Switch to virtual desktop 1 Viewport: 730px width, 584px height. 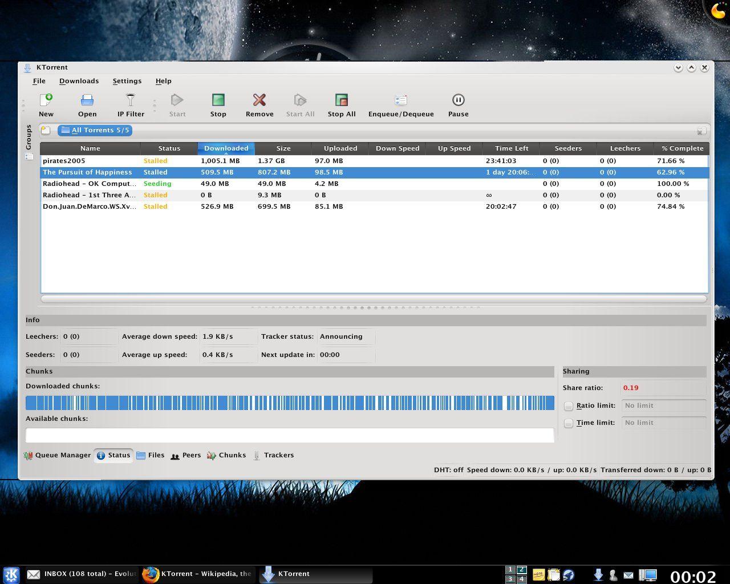[511, 570]
